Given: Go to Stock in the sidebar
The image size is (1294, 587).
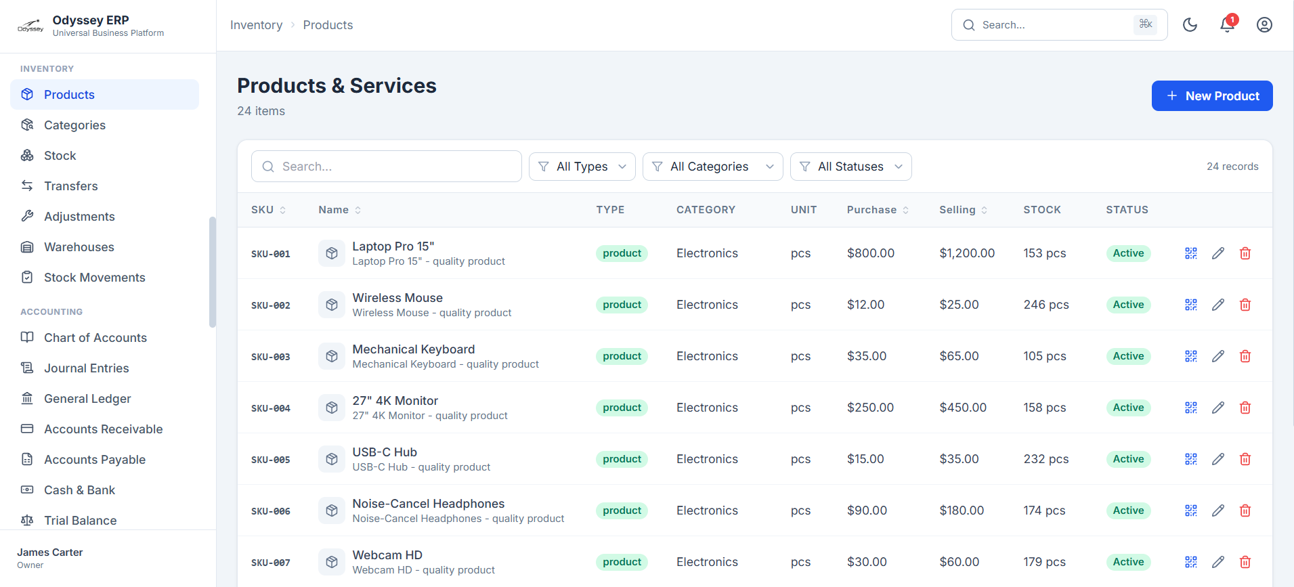Looking at the screenshot, I should 104,156.
